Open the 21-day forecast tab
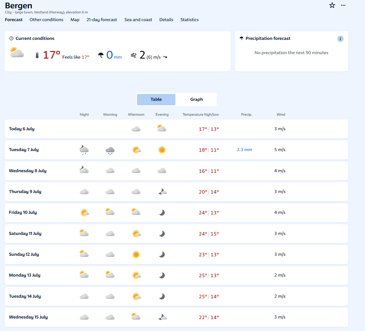The height and width of the screenshot is (331, 365). pos(102,20)
